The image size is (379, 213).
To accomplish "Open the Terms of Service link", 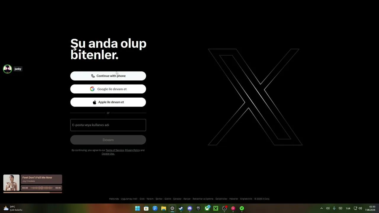I will click(115, 150).
